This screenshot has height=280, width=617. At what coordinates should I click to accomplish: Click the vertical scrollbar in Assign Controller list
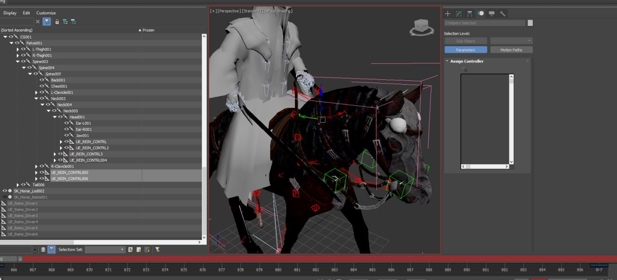(x=511, y=119)
